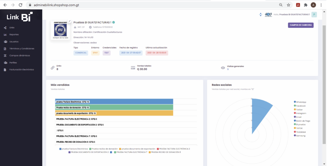Toggle Email in Redes sociales legend
This screenshot has width=327, height=166.
tap(297, 117)
